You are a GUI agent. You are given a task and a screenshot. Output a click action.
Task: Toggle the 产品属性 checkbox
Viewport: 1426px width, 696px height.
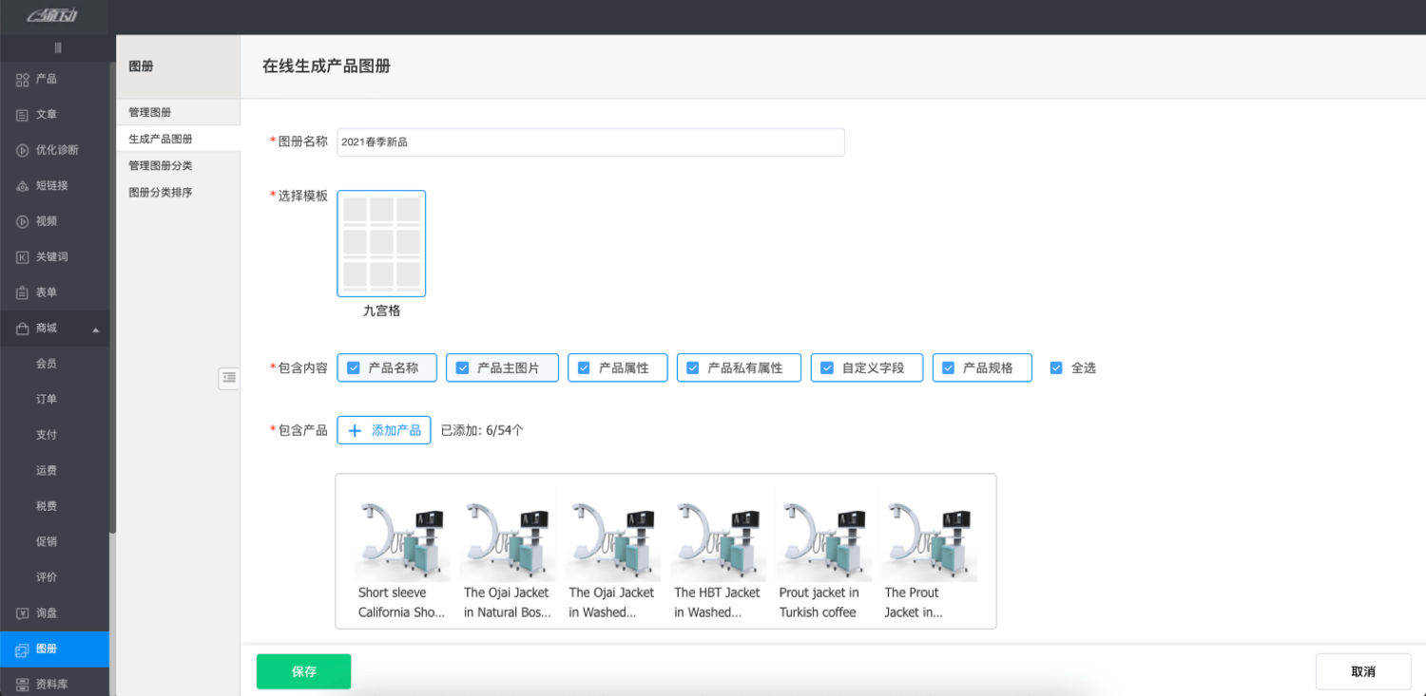click(584, 368)
